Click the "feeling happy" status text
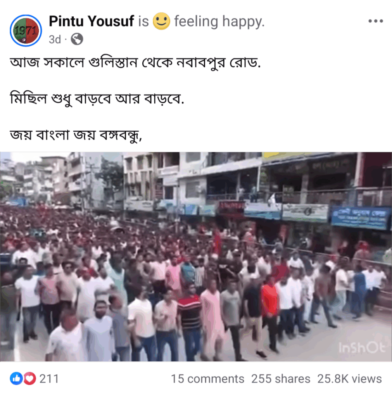Screen dimensions: 392x397 click(x=219, y=21)
